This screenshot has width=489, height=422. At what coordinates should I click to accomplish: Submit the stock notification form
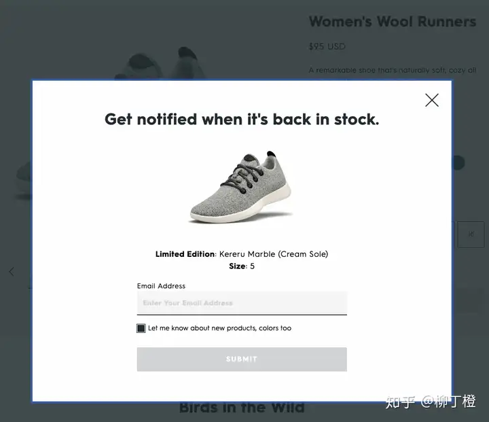(242, 359)
